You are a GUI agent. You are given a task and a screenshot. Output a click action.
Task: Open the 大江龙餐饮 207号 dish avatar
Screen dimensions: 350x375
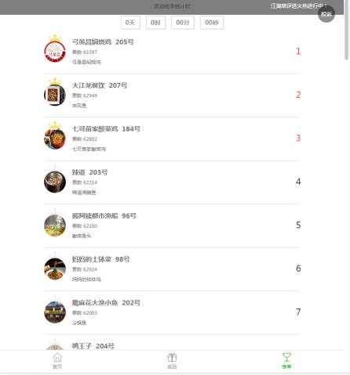tap(55, 95)
